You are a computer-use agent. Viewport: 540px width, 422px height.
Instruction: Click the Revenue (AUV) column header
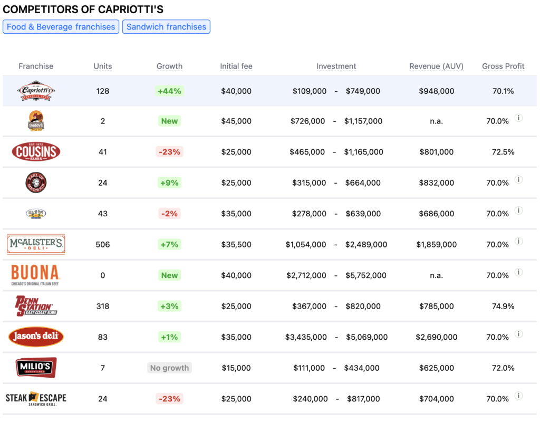(x=436, y=66)
